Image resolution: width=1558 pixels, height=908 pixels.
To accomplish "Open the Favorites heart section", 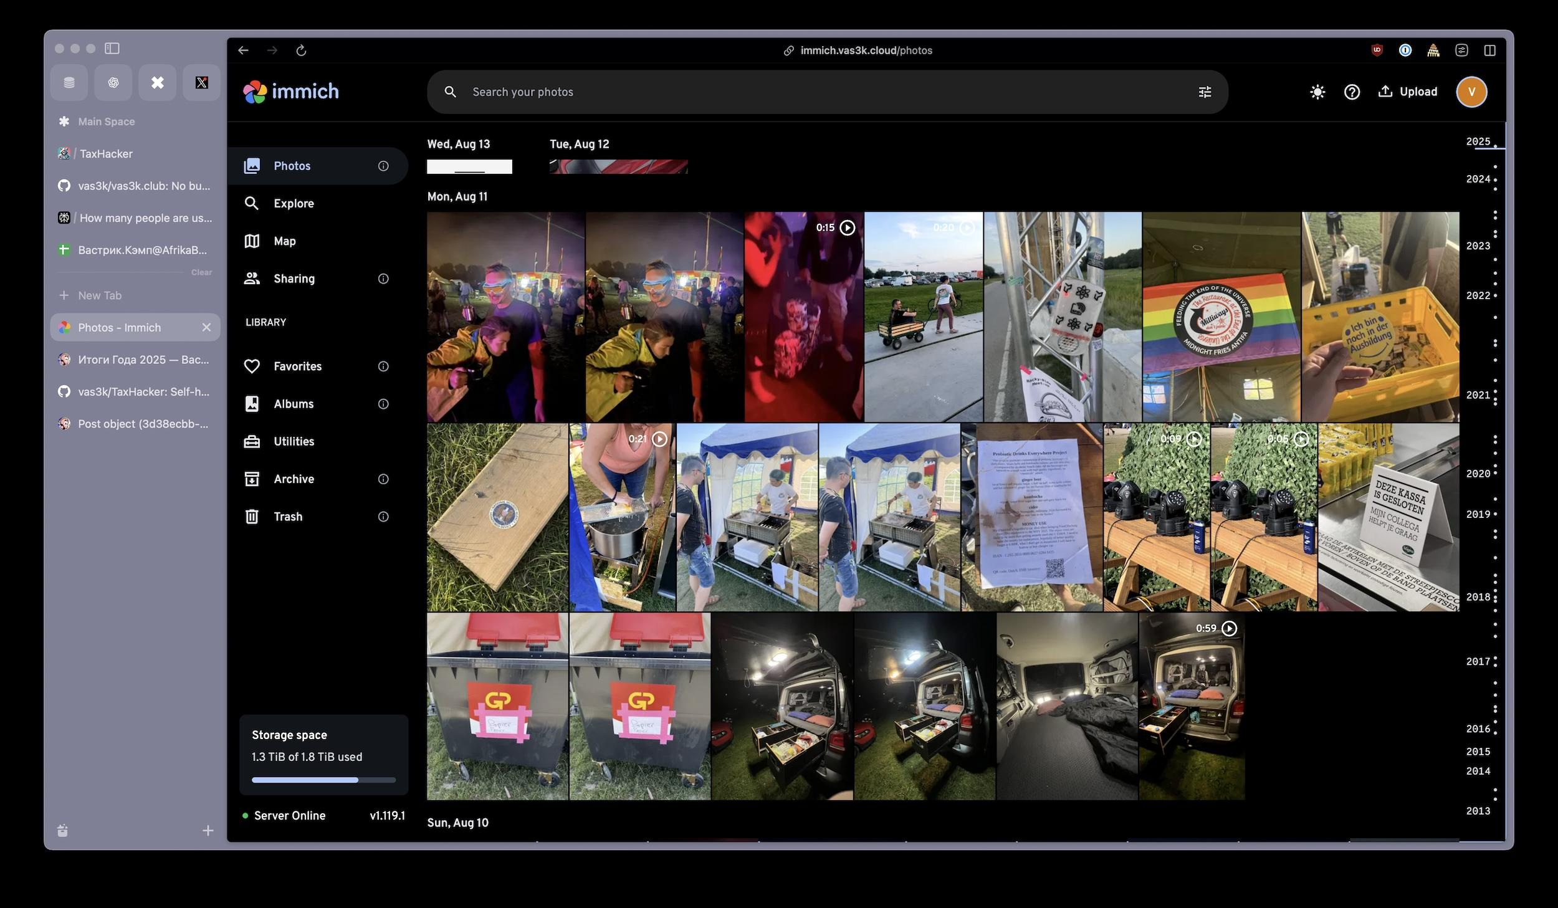I will tap(297, 366).
